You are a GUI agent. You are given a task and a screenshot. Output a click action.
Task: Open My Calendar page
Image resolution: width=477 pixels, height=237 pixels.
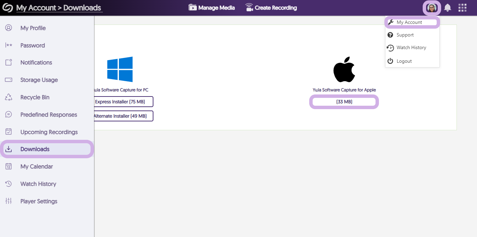[47, 166]
